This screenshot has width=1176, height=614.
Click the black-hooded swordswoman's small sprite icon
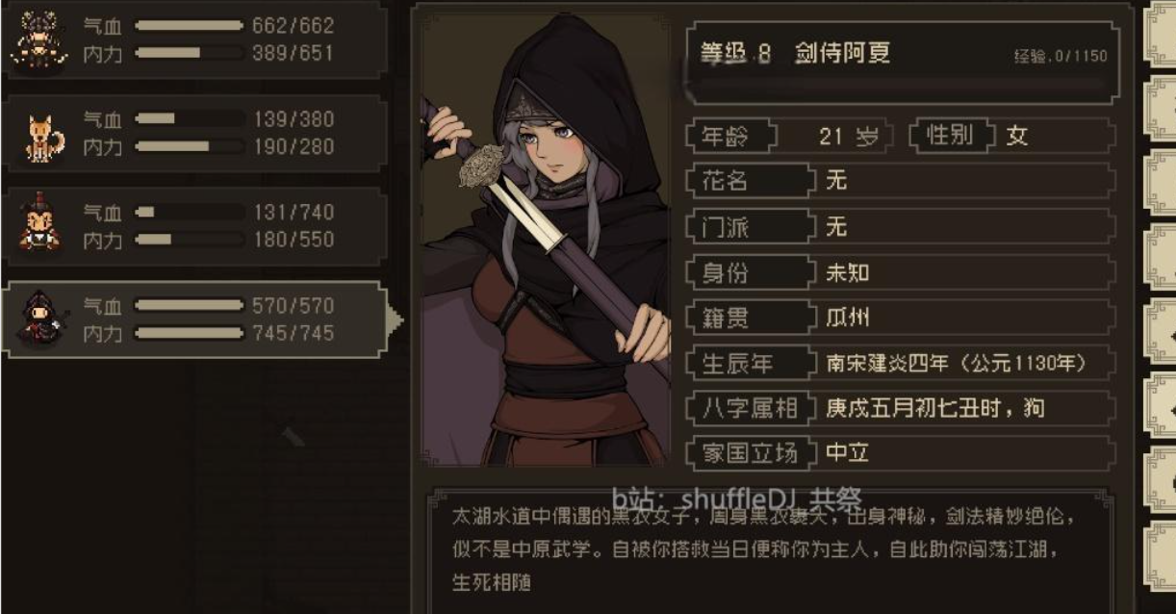point(39,319)
